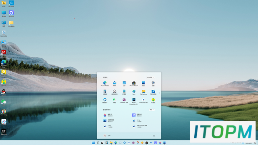The height and width of the screenshot is (145, 258).
Task: Launch Microsoft Store in Start menu
Action: tap(134, 84)
